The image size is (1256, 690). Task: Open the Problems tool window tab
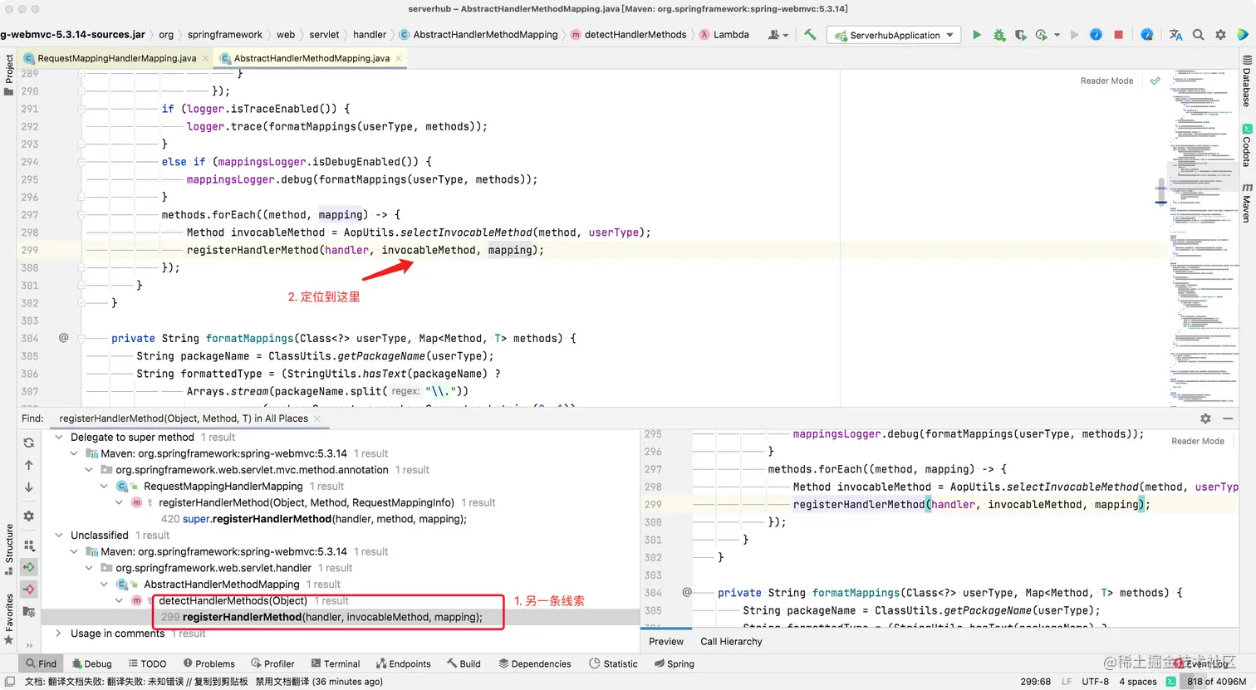(x=209, y=663)
